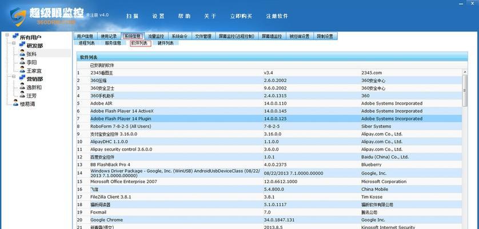479x229 pixels.
Task: Click the 已安装的软件 column header
Action: (x=102, y=65)
